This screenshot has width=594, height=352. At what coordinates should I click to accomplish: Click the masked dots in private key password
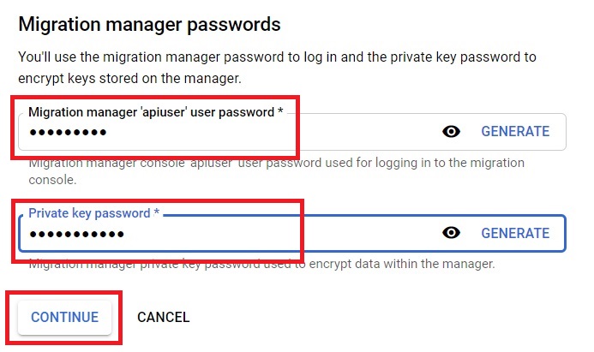click(76, 235)
